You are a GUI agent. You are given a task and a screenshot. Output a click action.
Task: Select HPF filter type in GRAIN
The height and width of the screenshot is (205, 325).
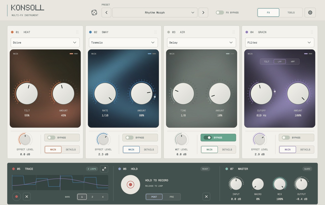pos(293,62)
